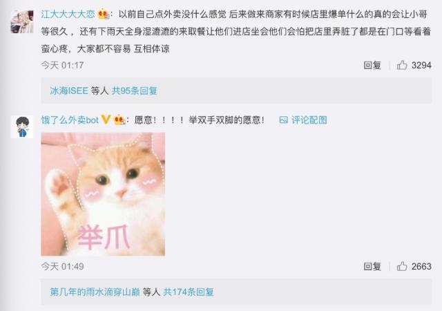
Task: Click the membership badge beside 江大大大大恋
Action: (104, 14)
